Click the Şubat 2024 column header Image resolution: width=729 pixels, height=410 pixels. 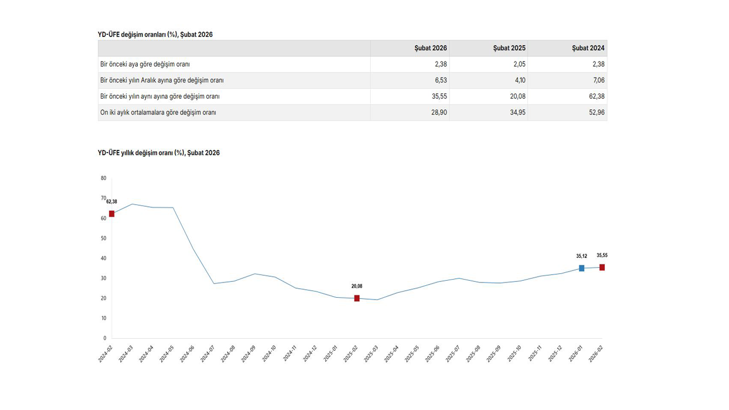[588, 48]
